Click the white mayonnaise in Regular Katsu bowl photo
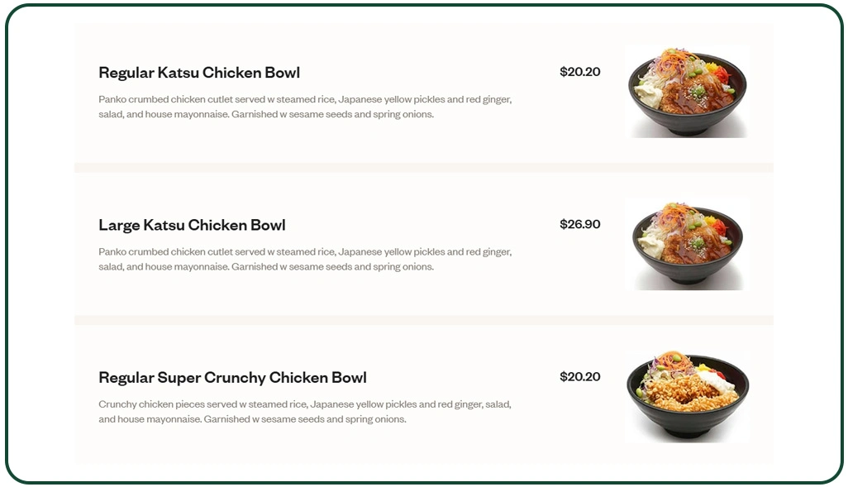The image size is (848, 487). click(x=649, y=92)
